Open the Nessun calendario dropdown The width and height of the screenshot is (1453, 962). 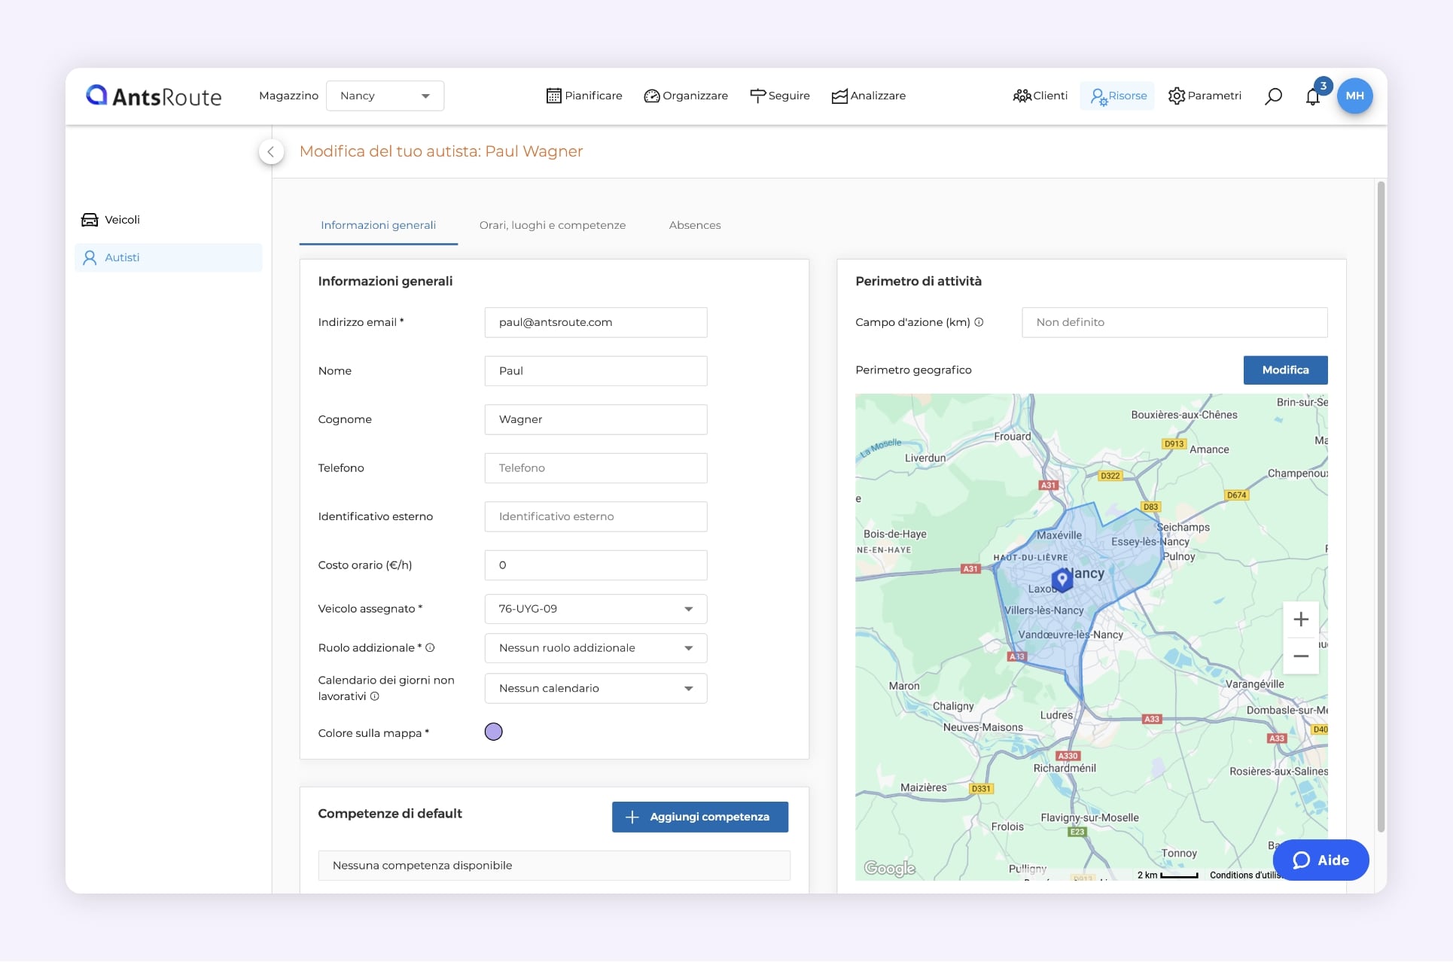(596, 689)
